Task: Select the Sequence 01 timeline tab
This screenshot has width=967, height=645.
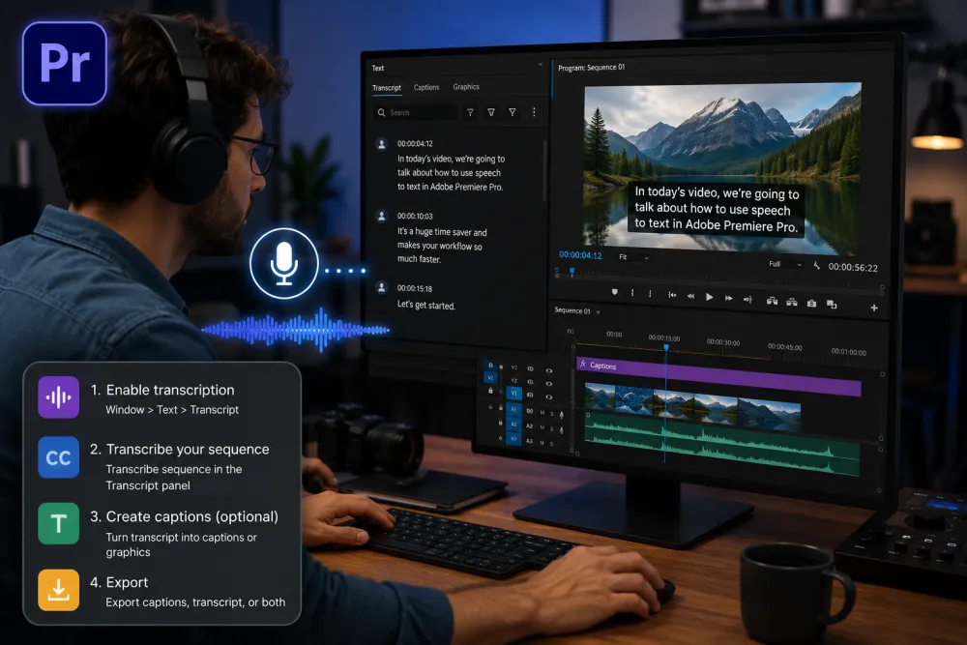Action: 572,310
